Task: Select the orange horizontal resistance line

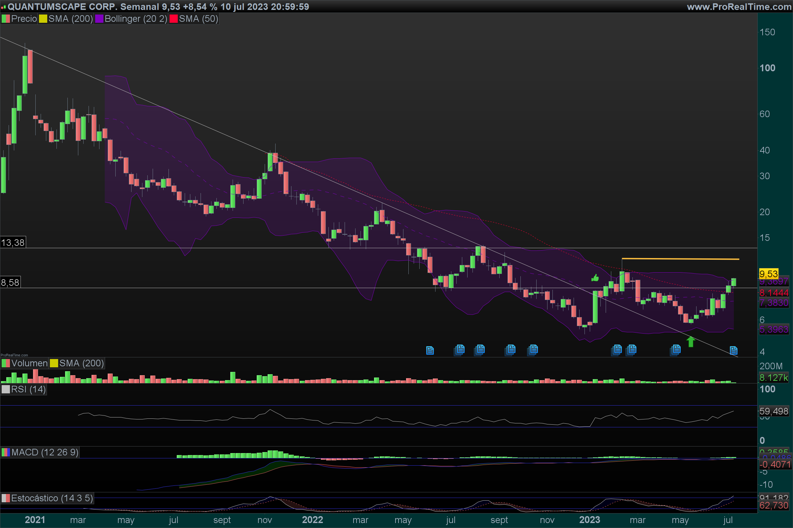Action: tap(680, 259)
